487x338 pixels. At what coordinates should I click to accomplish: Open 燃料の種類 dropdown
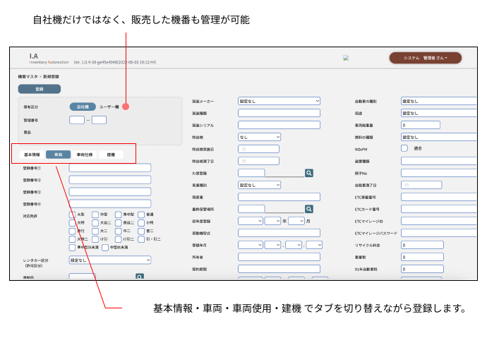click(x=438, y=137)
